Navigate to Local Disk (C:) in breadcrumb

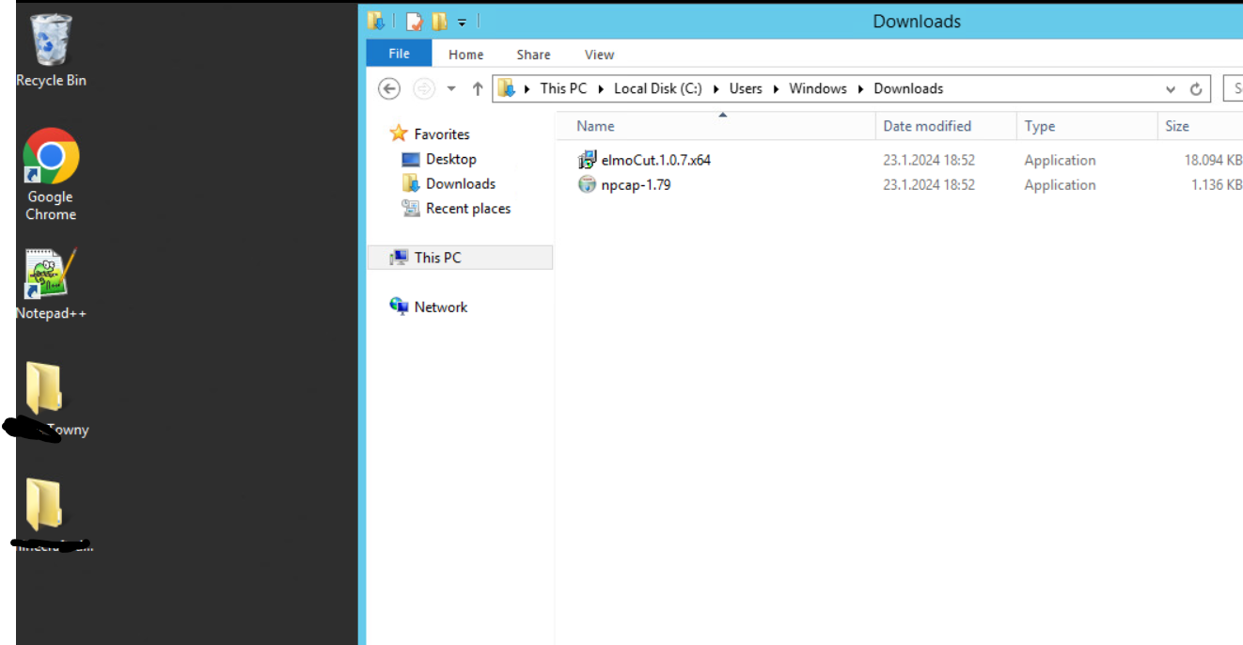tap(658, 88)
